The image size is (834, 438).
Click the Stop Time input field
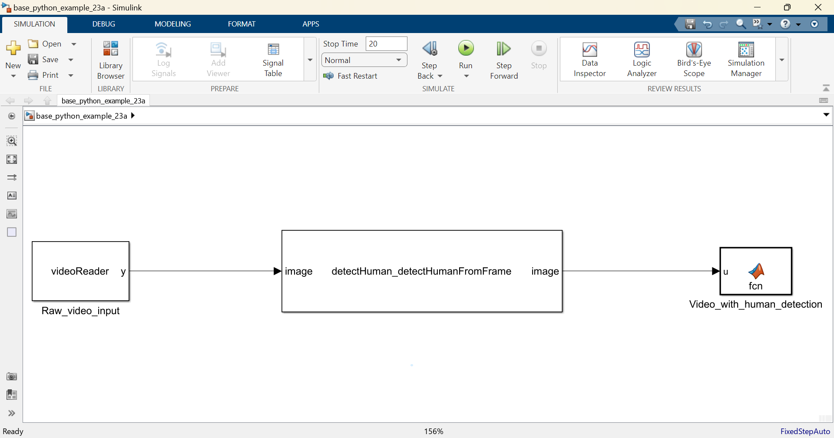coord(387,44)
